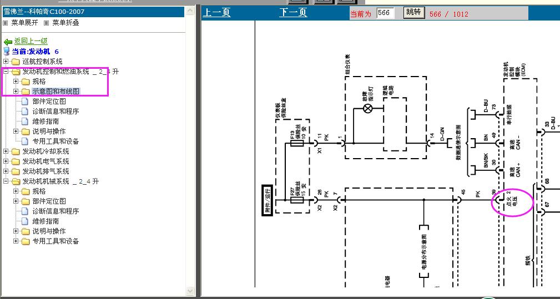Open the 返回上一级 link

(x=31, y=41)
